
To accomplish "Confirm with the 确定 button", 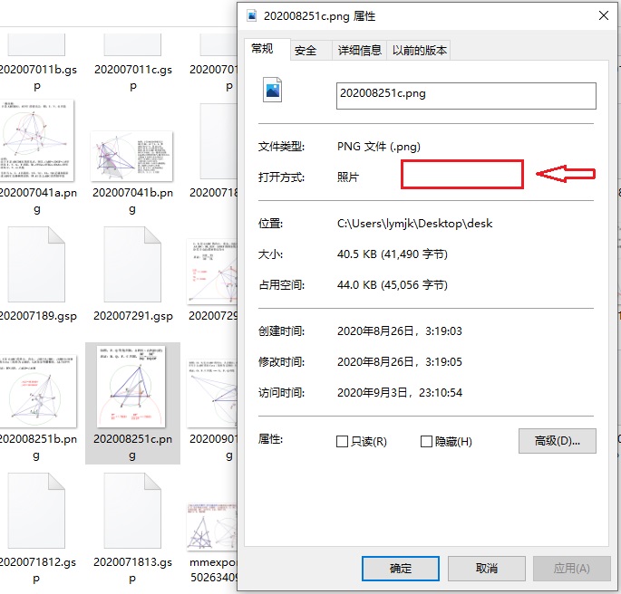I will point(401,569).
